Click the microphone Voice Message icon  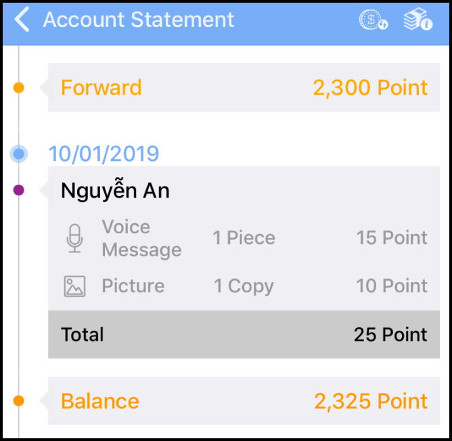74,238
